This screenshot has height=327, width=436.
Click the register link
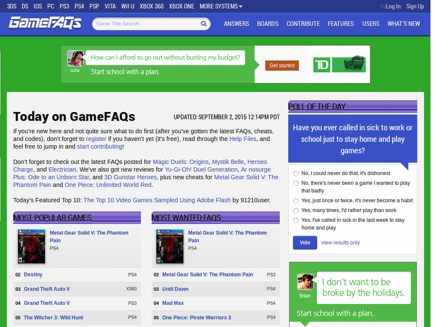[x=96, y=139]
